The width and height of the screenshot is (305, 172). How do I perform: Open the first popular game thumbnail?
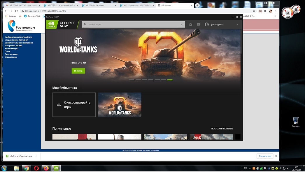74,137
